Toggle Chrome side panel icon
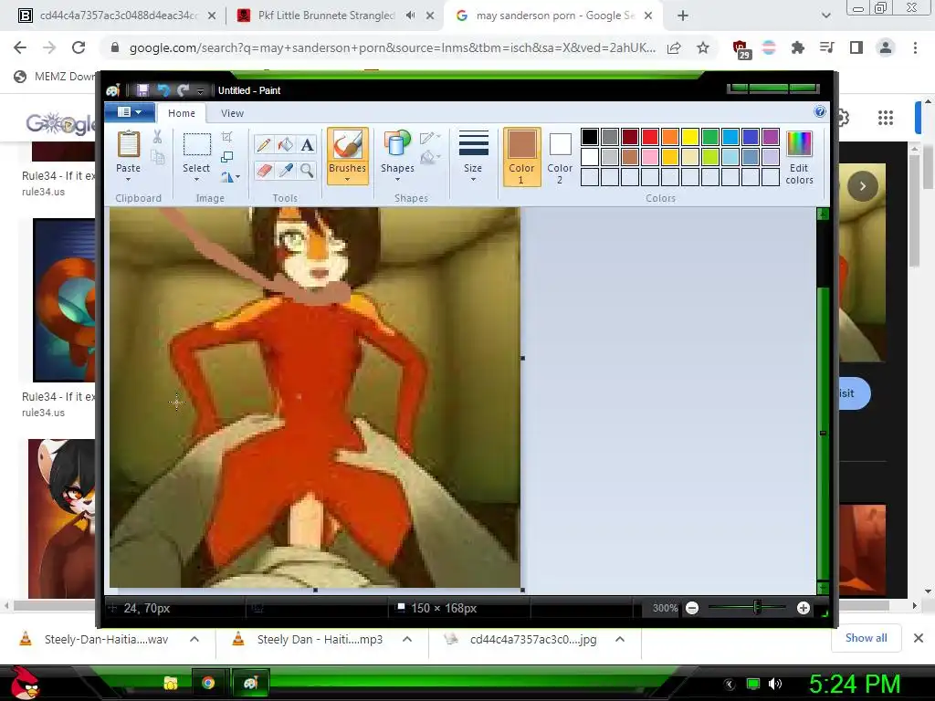 [x=856, y=47]
